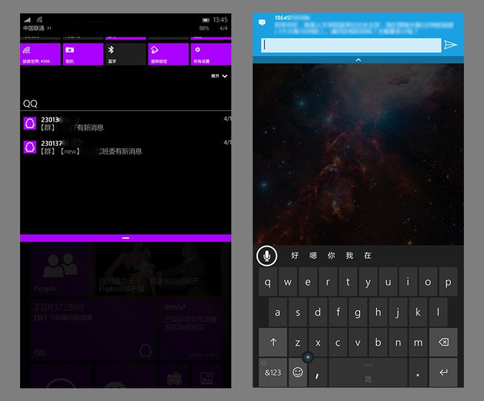The height and width of the screenshot is (401, 484).
Task: Tap the q key
Action: pyautogui.click(x=267, y=282)
